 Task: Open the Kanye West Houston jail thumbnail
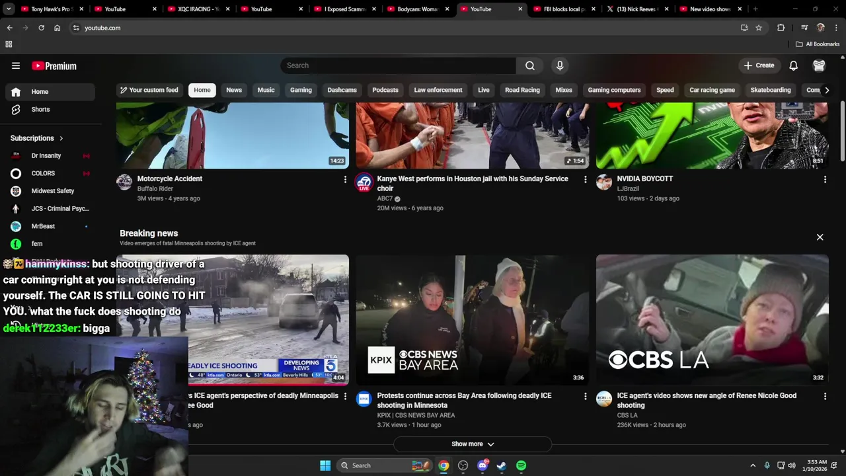click(x=473, y=136)
